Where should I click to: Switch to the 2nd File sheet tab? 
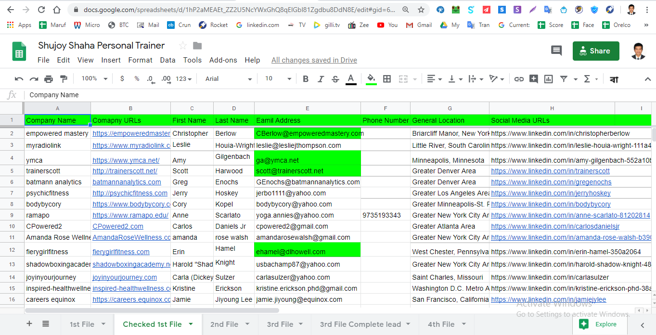click(224, 324)
